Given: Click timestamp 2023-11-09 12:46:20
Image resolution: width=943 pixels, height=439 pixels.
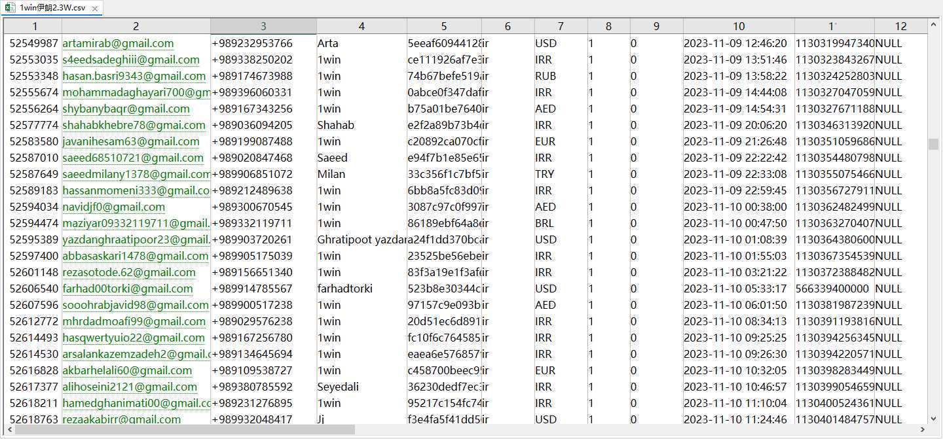Looking at the screenshot, I should click(x=739, y=43).
